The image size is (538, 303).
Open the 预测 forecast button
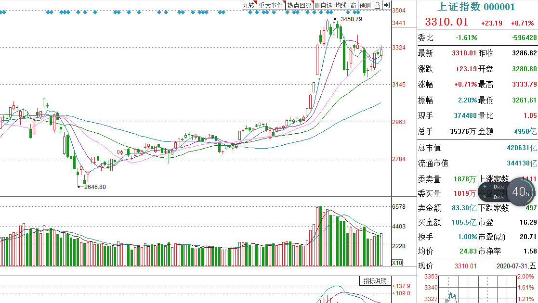pos(365,5)
